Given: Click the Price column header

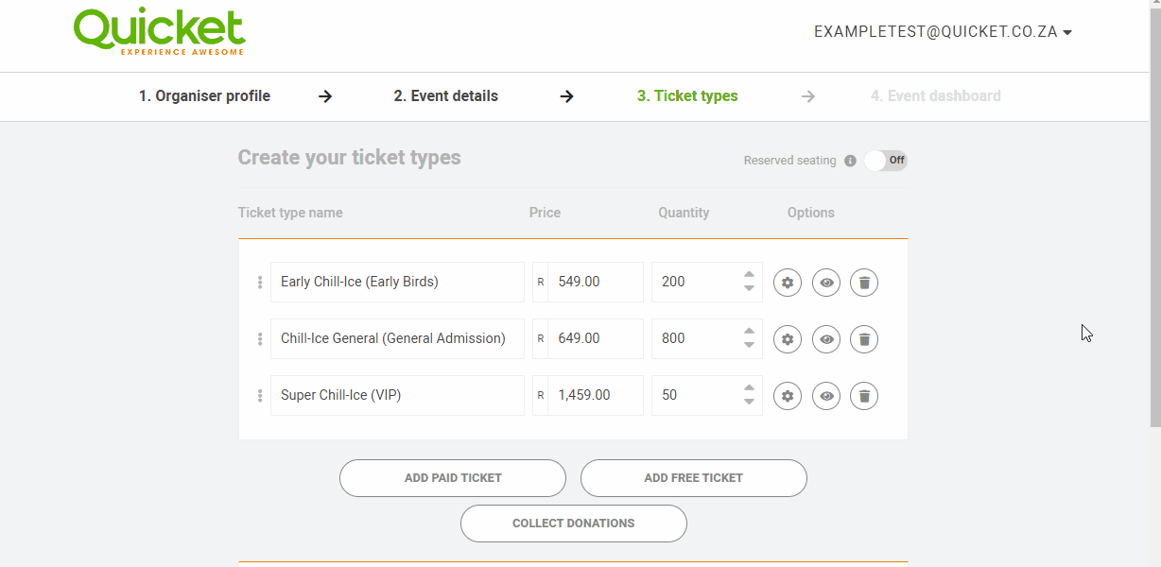Looking at the screenshot, I should point(545,213).
